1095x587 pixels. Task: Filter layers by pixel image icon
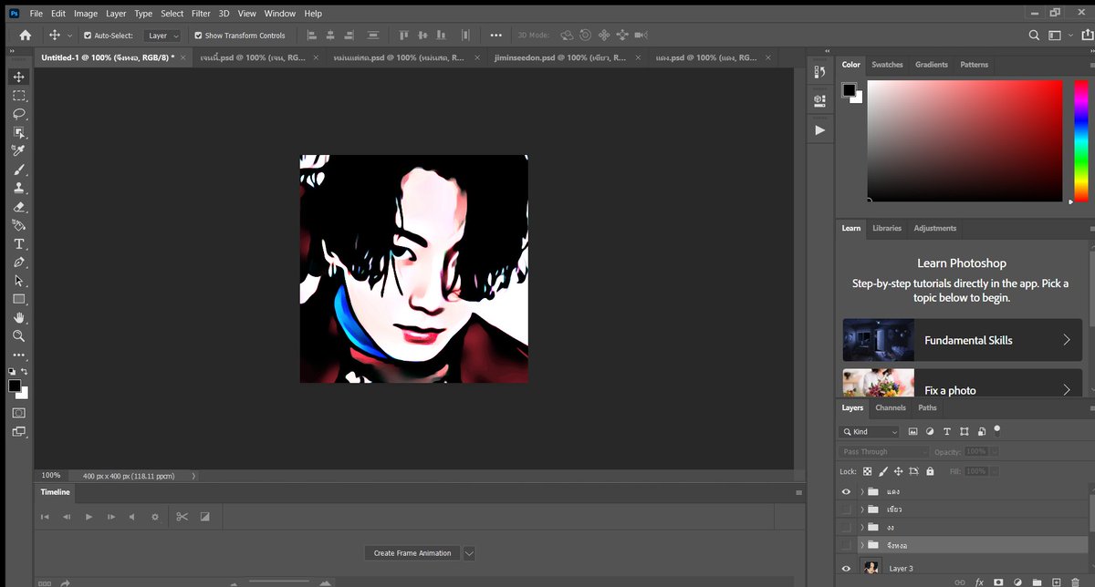click(x=912, y=431)
